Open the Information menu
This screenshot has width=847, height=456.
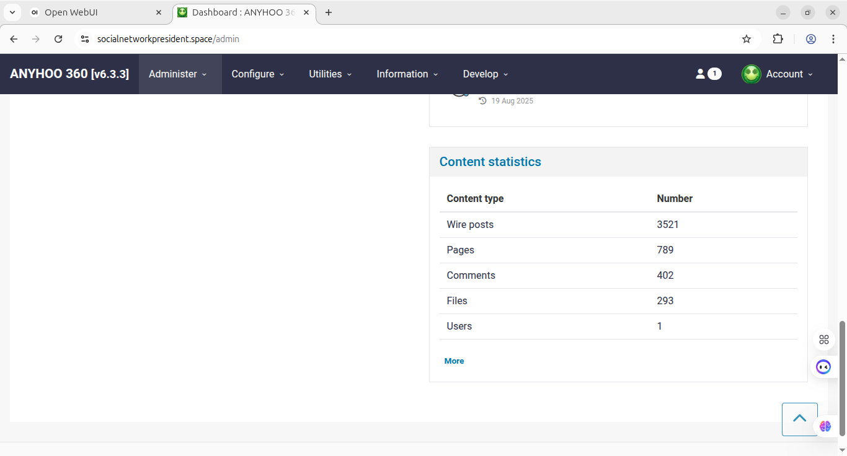click(x=407, y=74)
